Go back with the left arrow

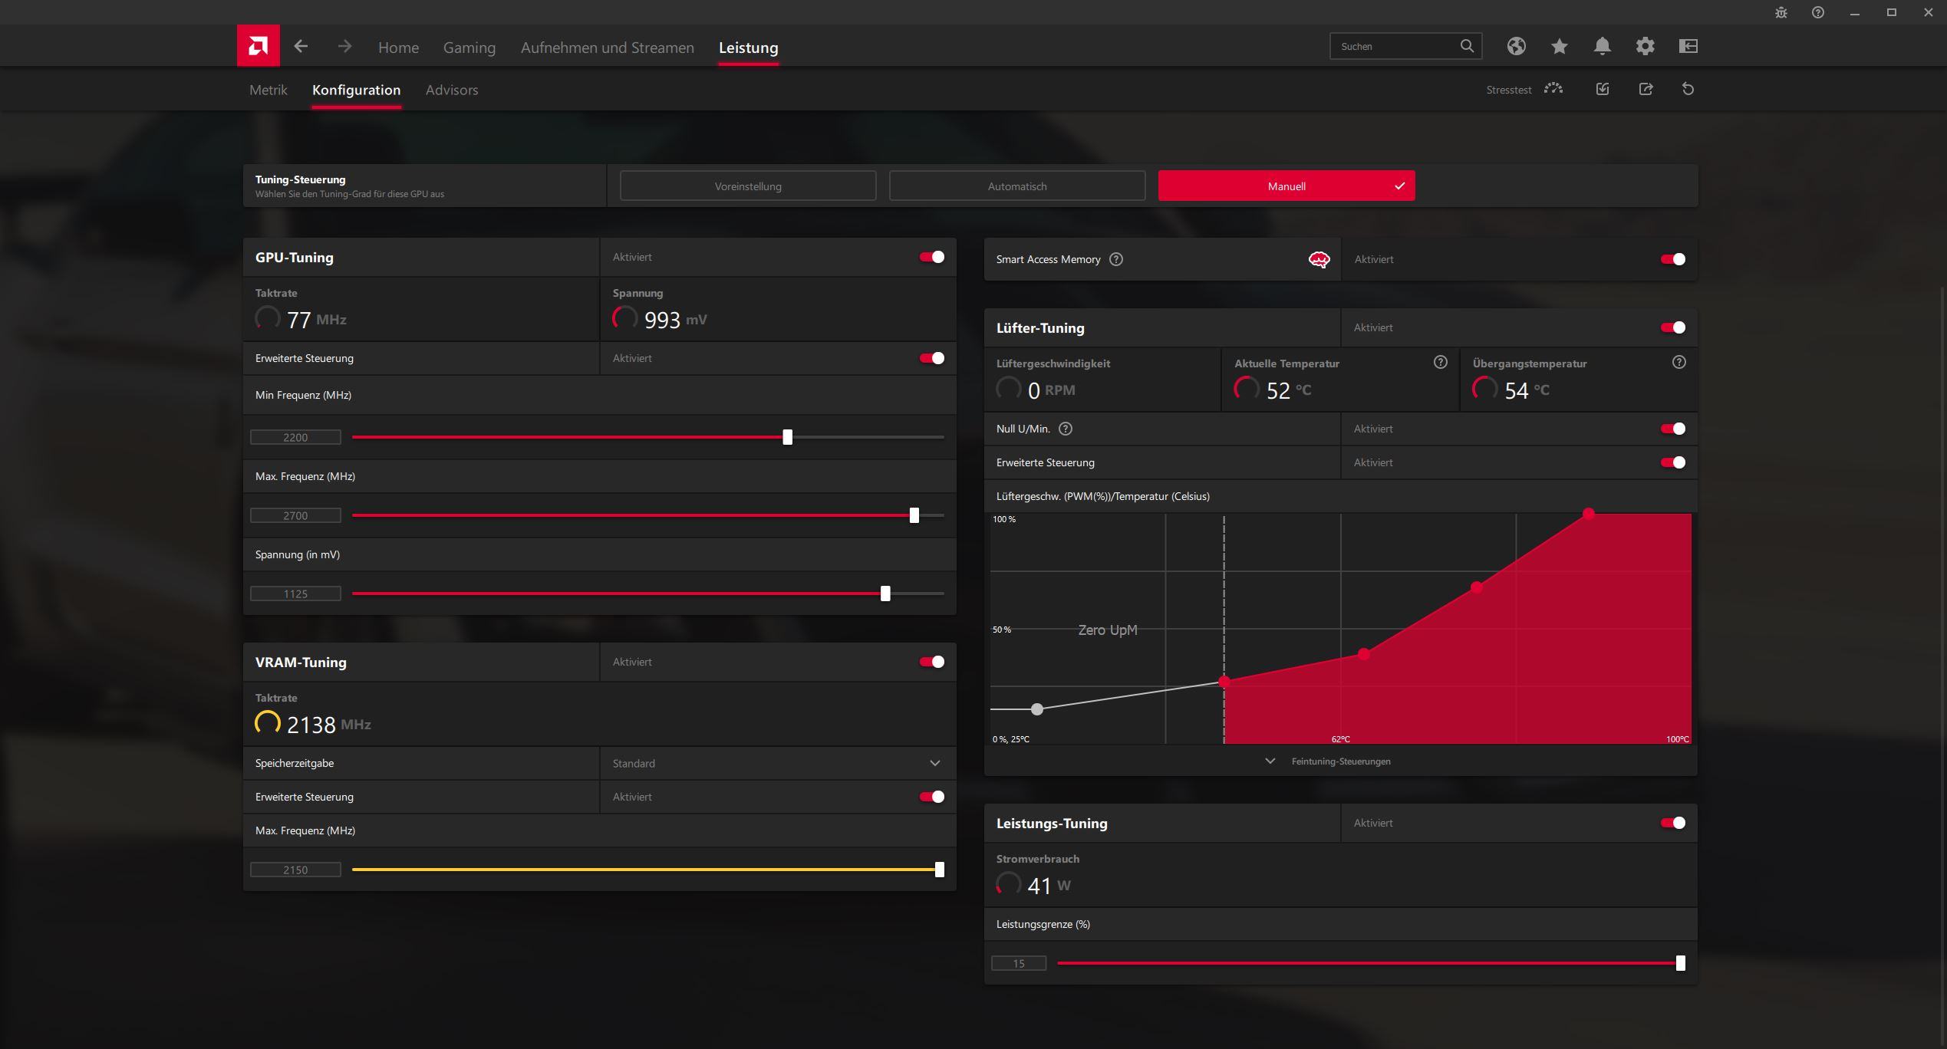pos(301,47)
